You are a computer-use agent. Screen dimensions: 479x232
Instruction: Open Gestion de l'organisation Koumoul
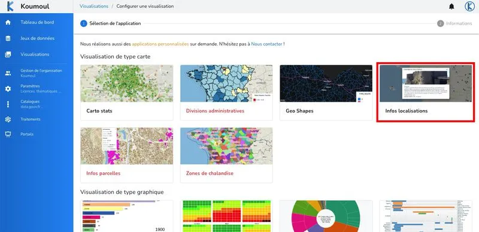click(x=37, y=74)
